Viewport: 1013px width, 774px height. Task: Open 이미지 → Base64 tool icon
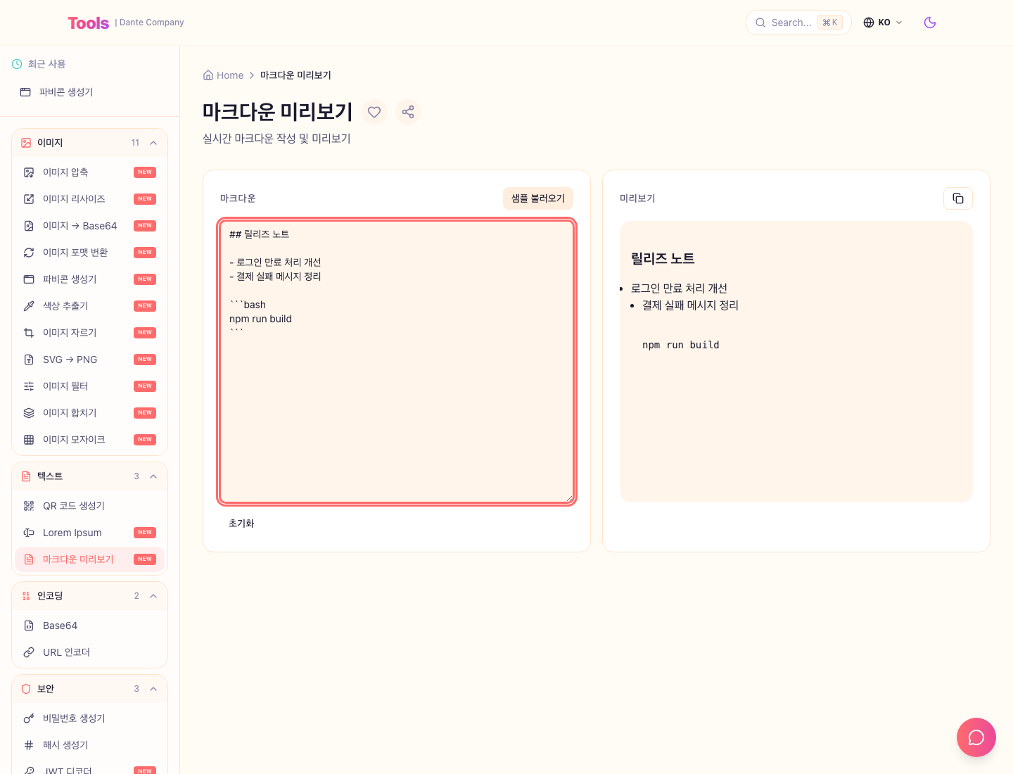[29, 226]
